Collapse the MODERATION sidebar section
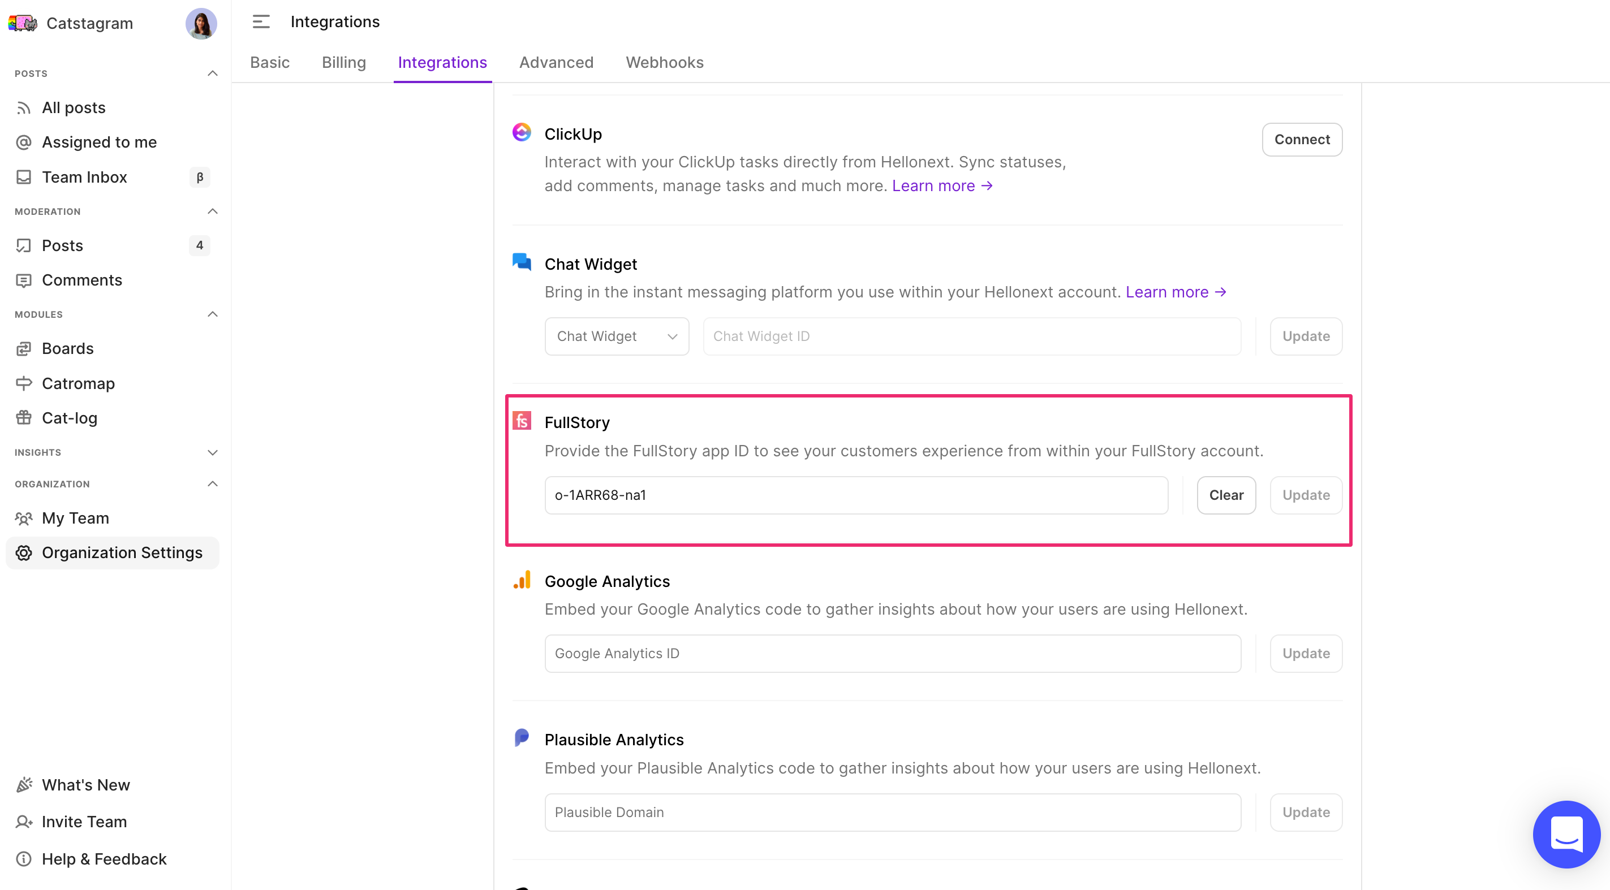 [x=213, y=211]
